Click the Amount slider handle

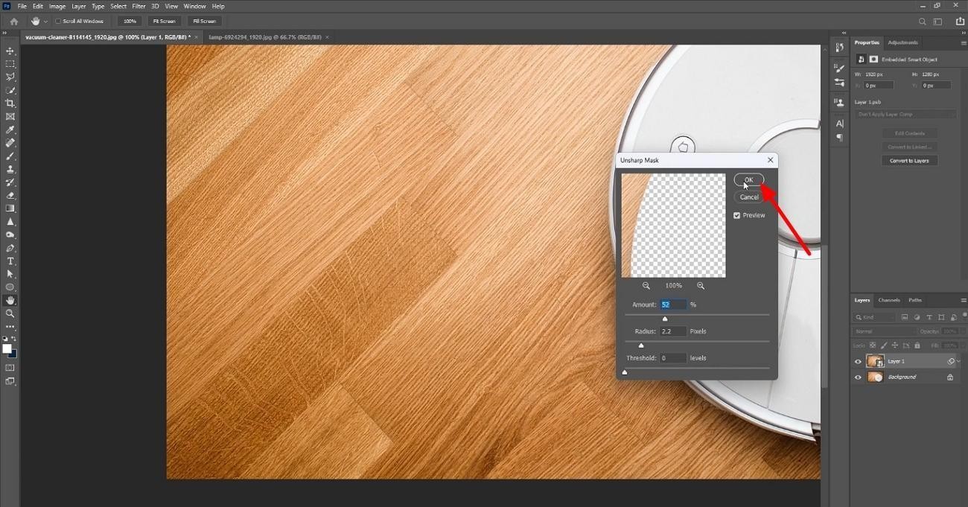[x=665, y=319]
